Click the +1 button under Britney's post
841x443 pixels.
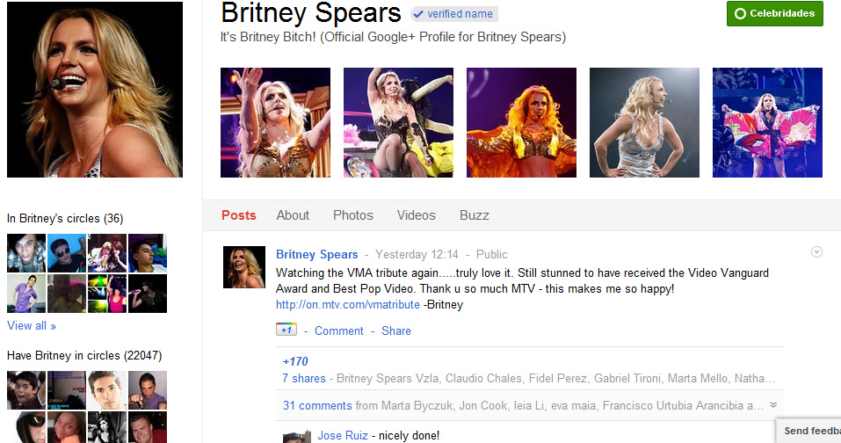286,330
